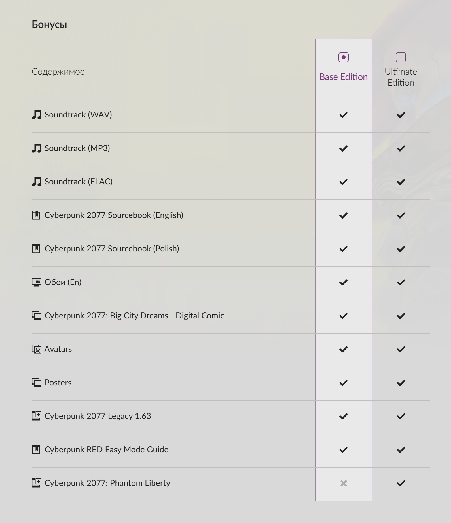Image resolution: width=451 pixels, height=523 pixels.
Task: Click the grey X for Phantom Liberty
Action: point(343,483)
